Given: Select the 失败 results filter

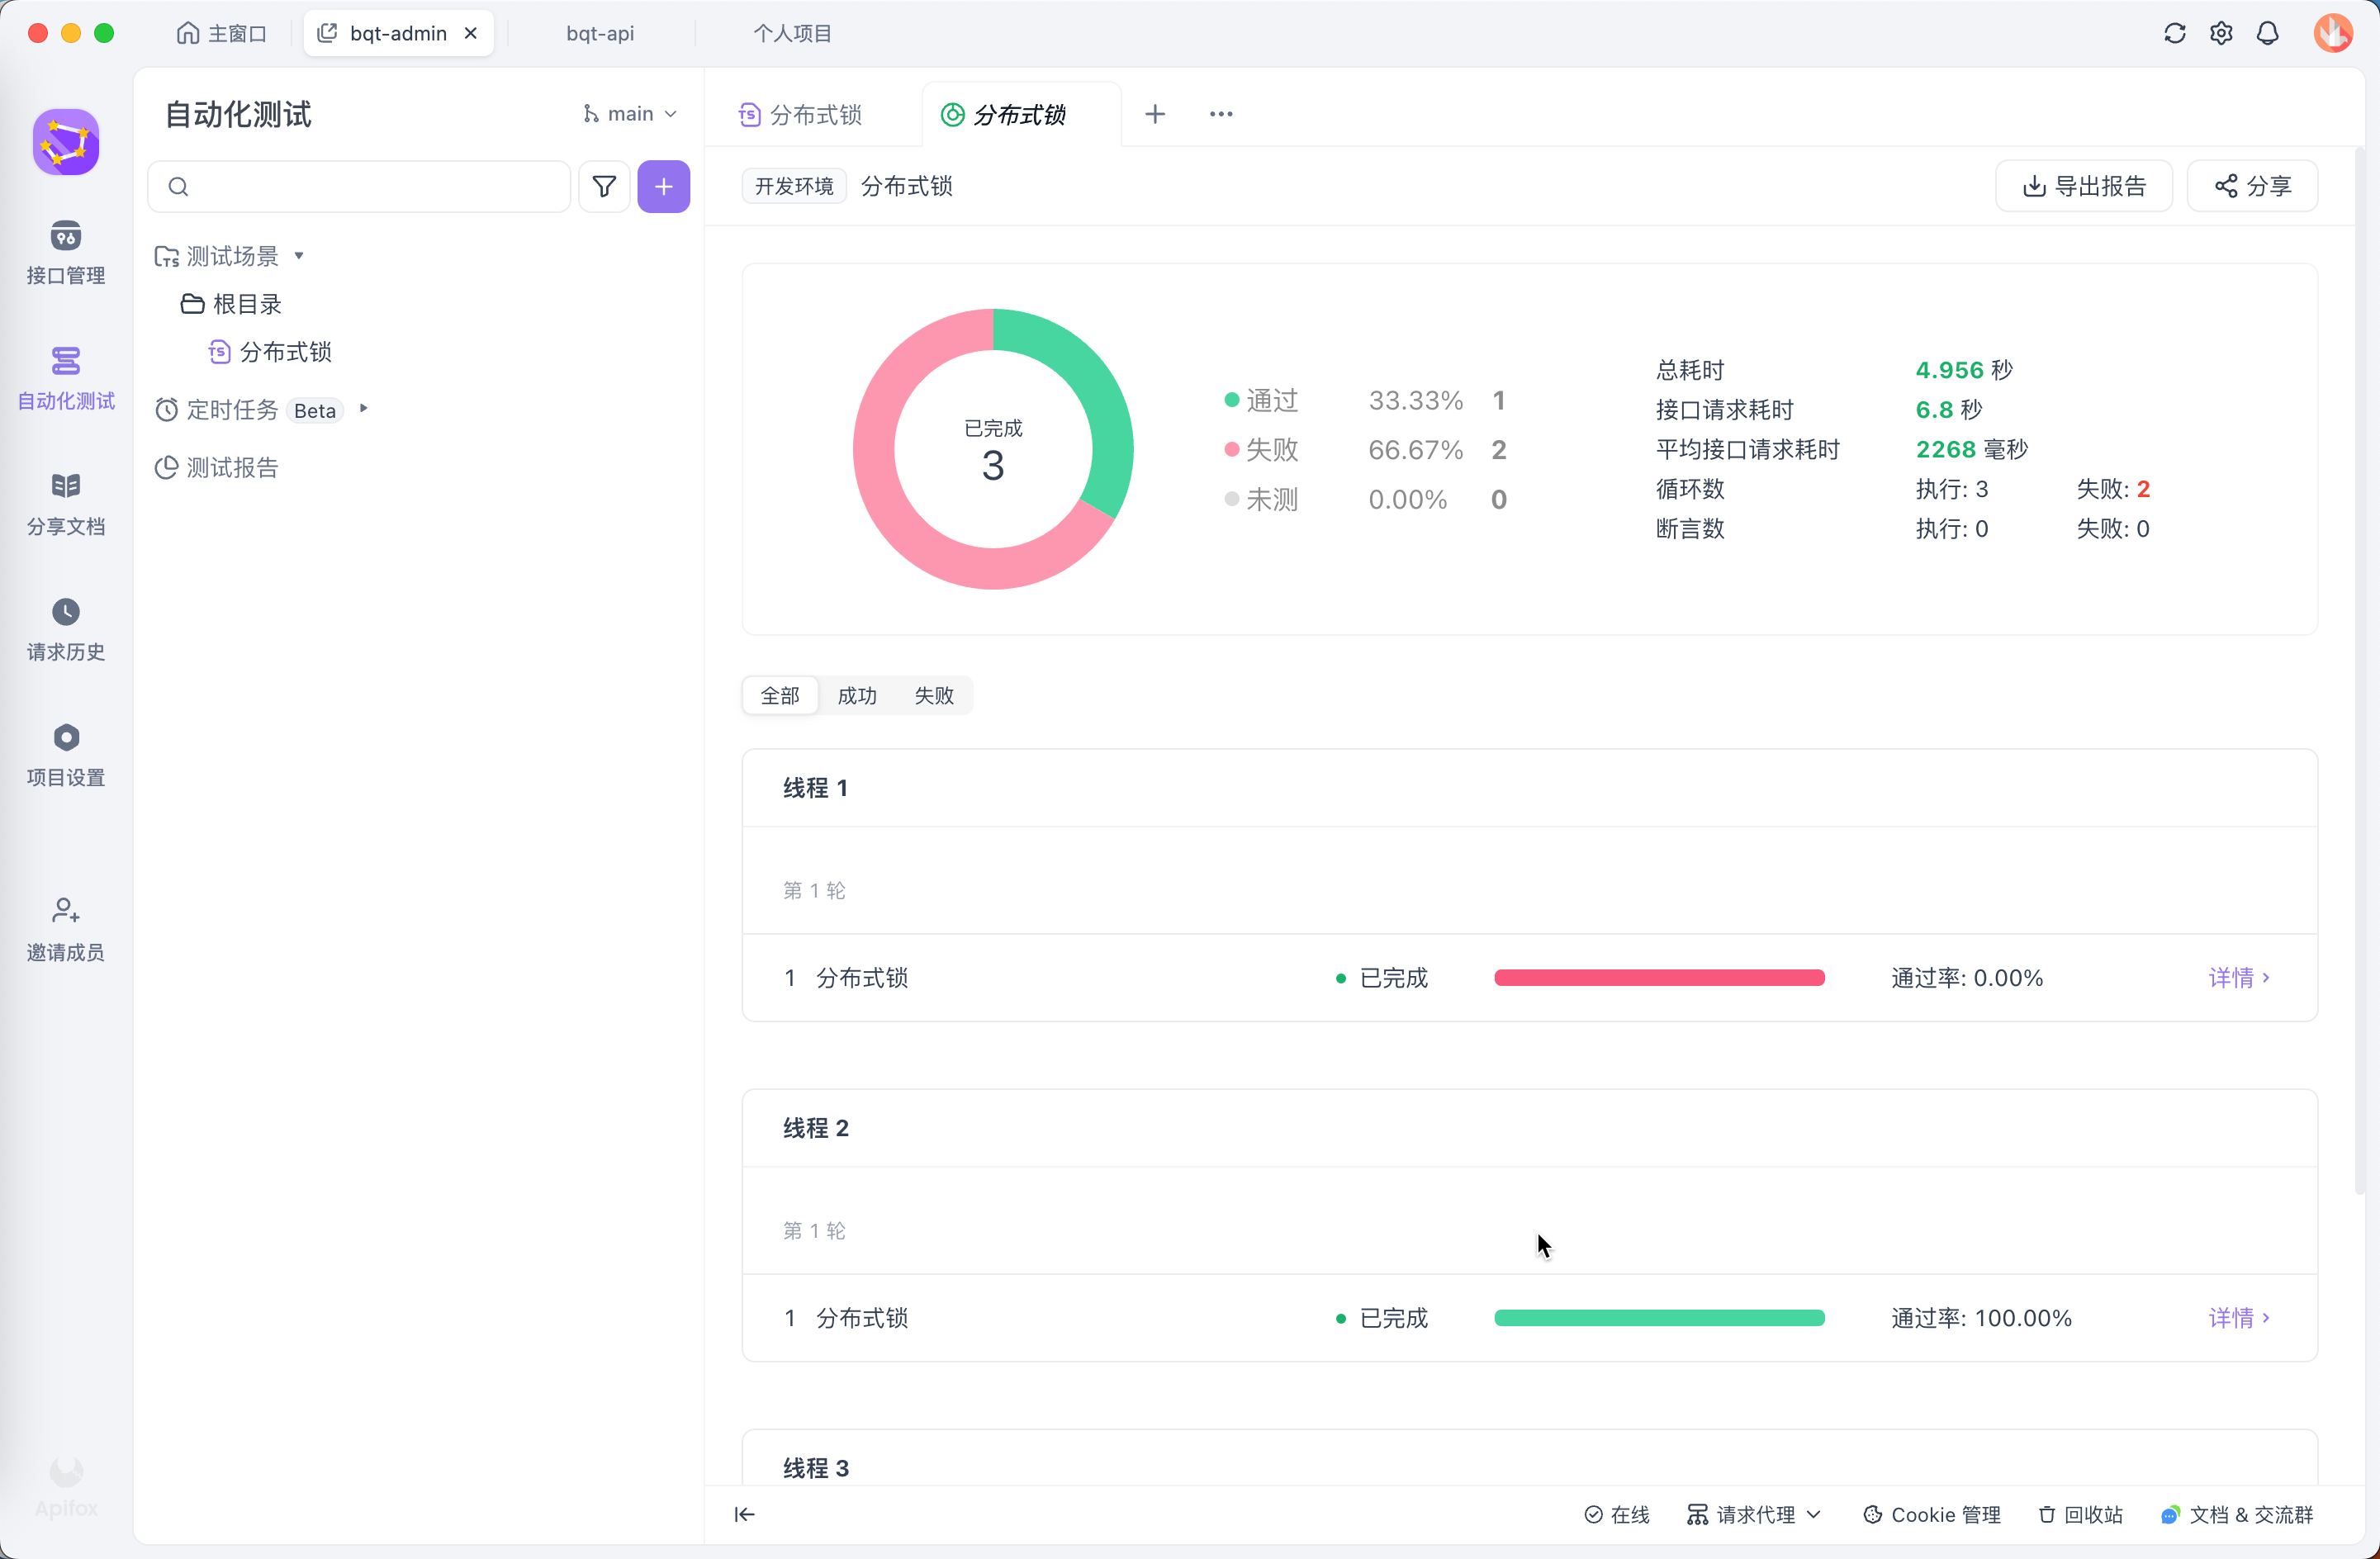Looking at the screenshot, I should [x=934, y=695].
